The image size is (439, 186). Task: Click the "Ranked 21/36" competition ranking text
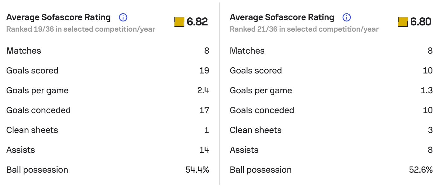tap(304, 29)
